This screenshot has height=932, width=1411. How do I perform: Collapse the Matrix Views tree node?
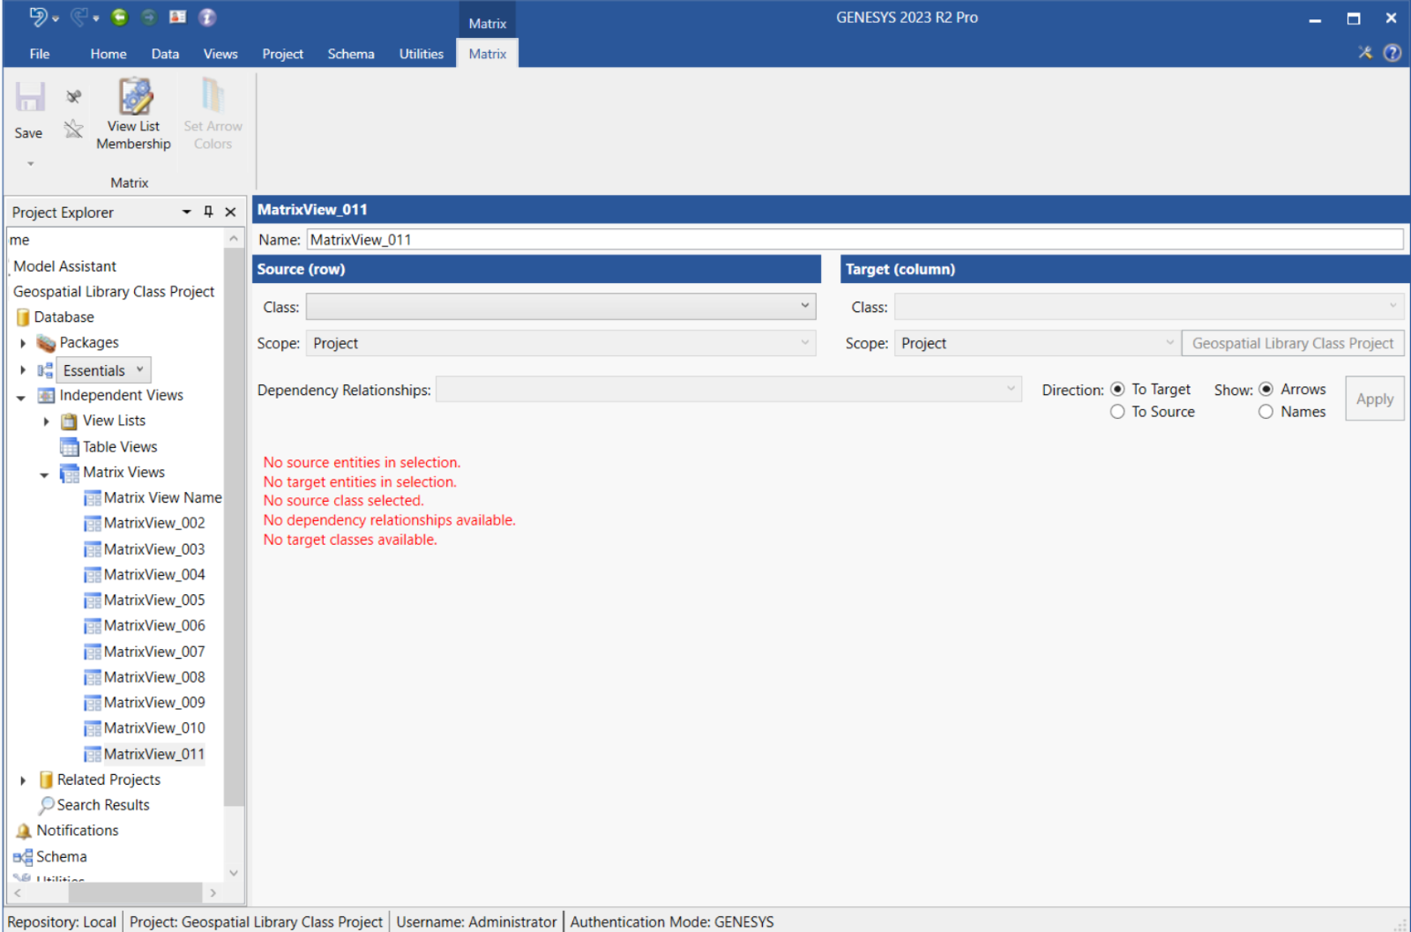pos(44,473)
